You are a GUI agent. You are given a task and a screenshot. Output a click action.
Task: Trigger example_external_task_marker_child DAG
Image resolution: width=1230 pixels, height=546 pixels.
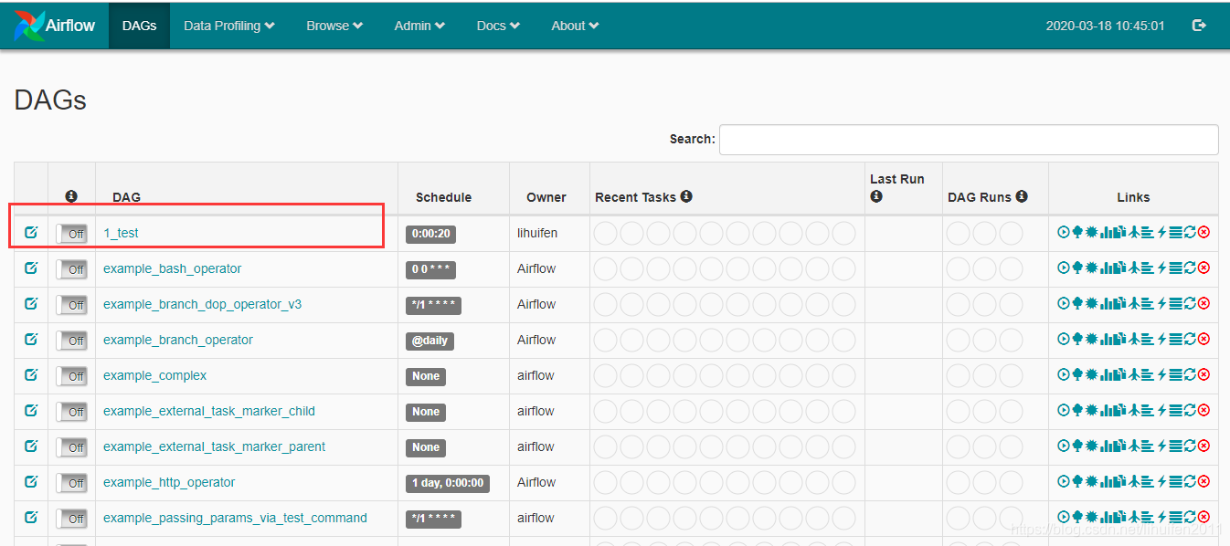1064,410
